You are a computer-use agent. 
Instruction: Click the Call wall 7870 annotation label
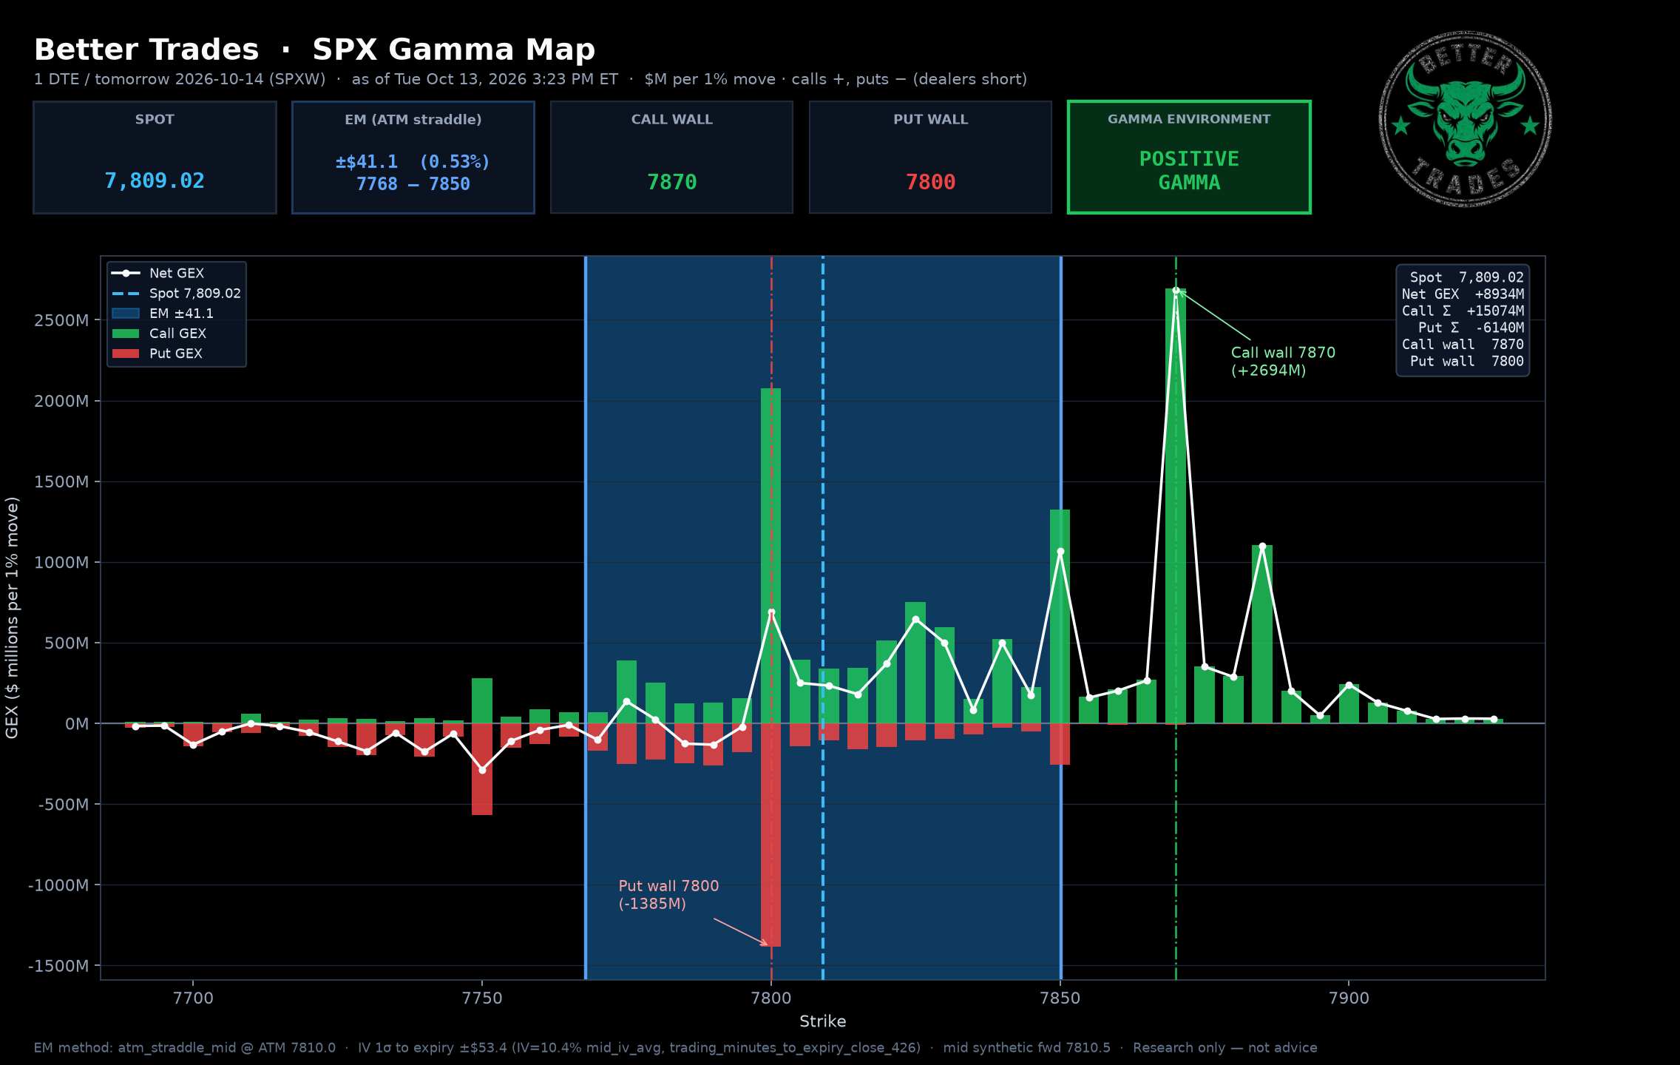point(1283,362)
